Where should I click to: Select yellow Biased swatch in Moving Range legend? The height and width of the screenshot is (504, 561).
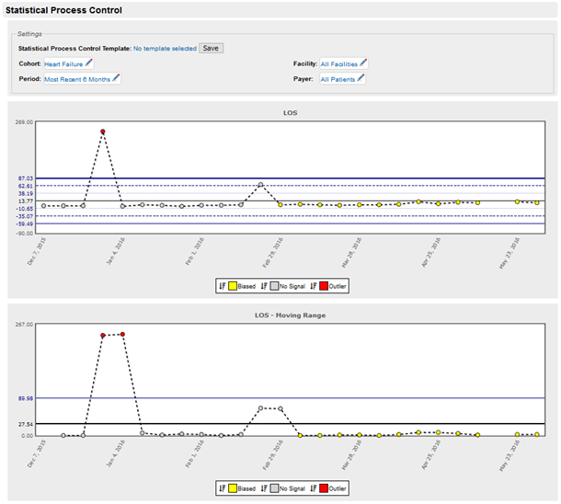[x=233, y=488]
